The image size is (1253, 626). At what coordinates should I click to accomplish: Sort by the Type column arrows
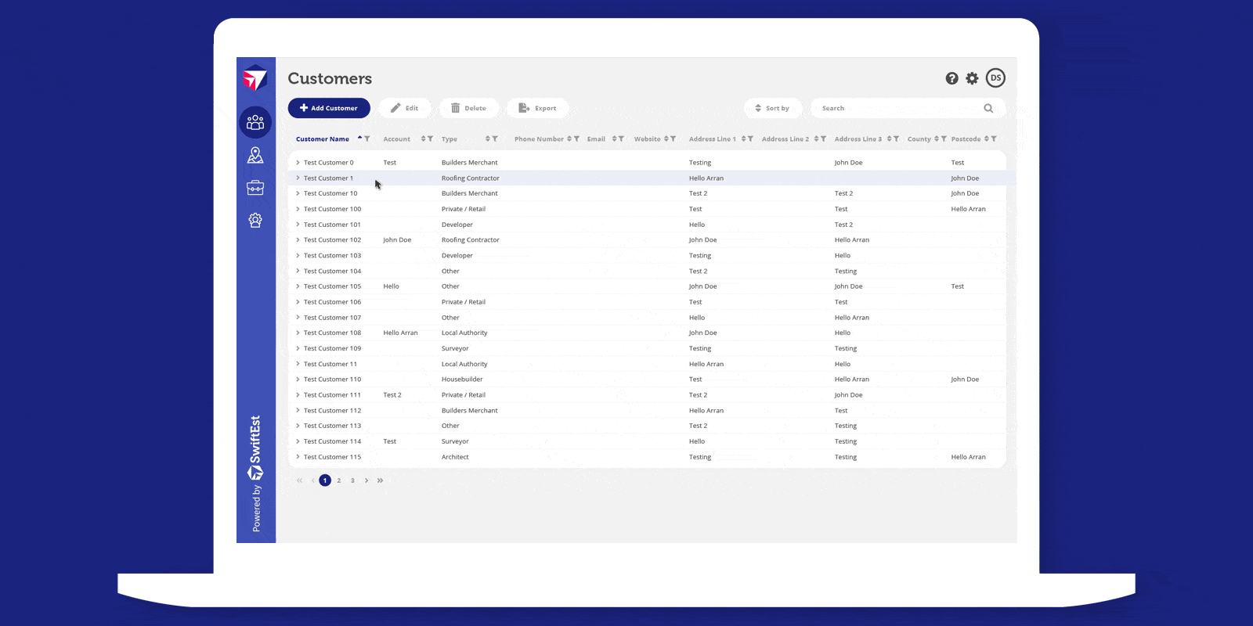487,139
